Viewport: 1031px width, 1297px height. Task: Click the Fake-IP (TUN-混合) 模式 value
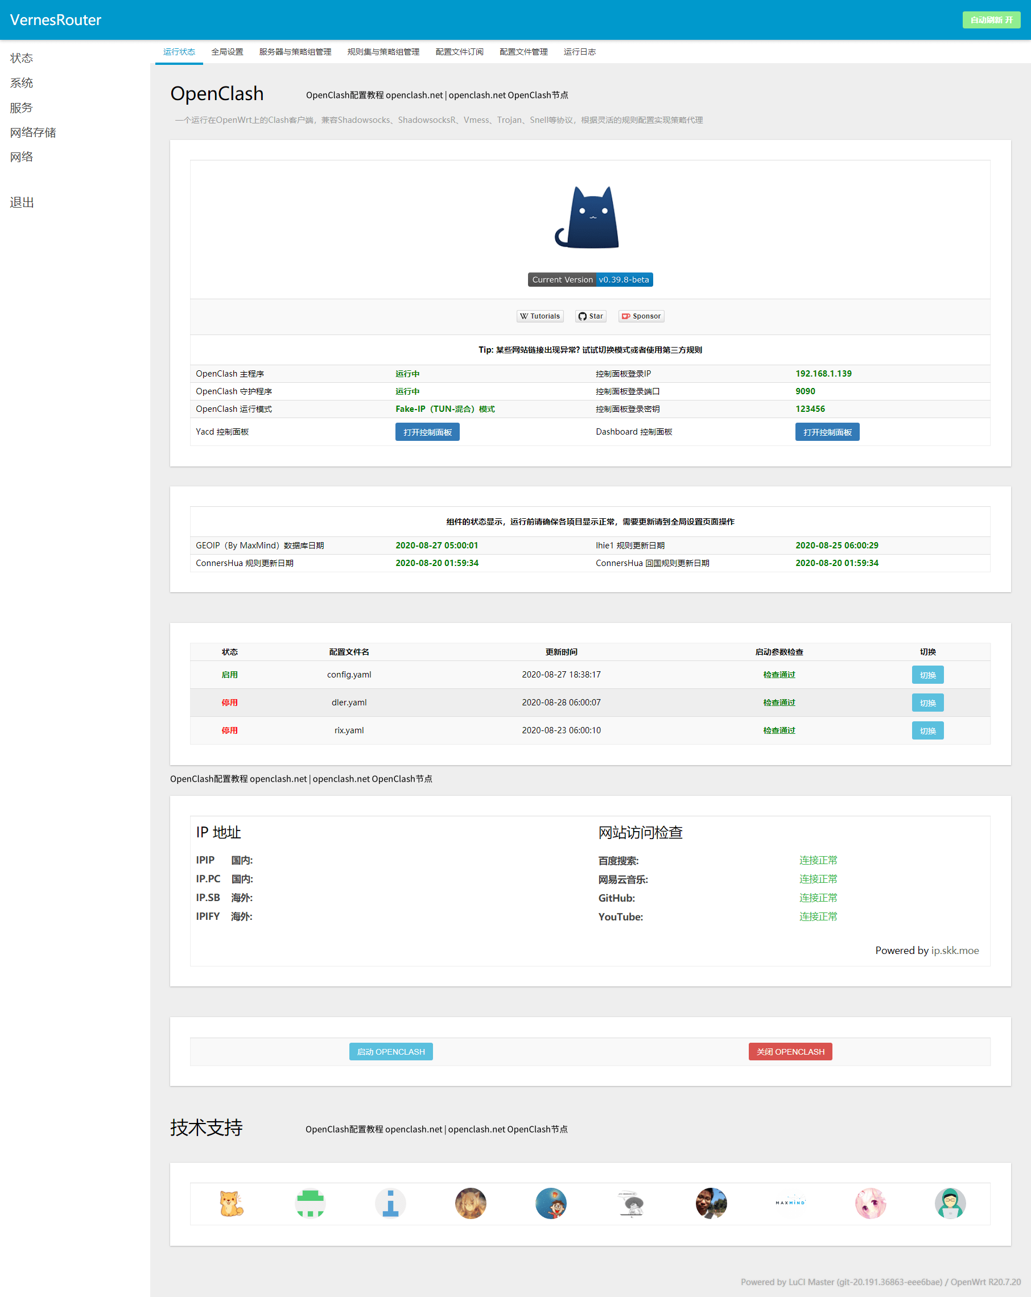pos(445,409)
